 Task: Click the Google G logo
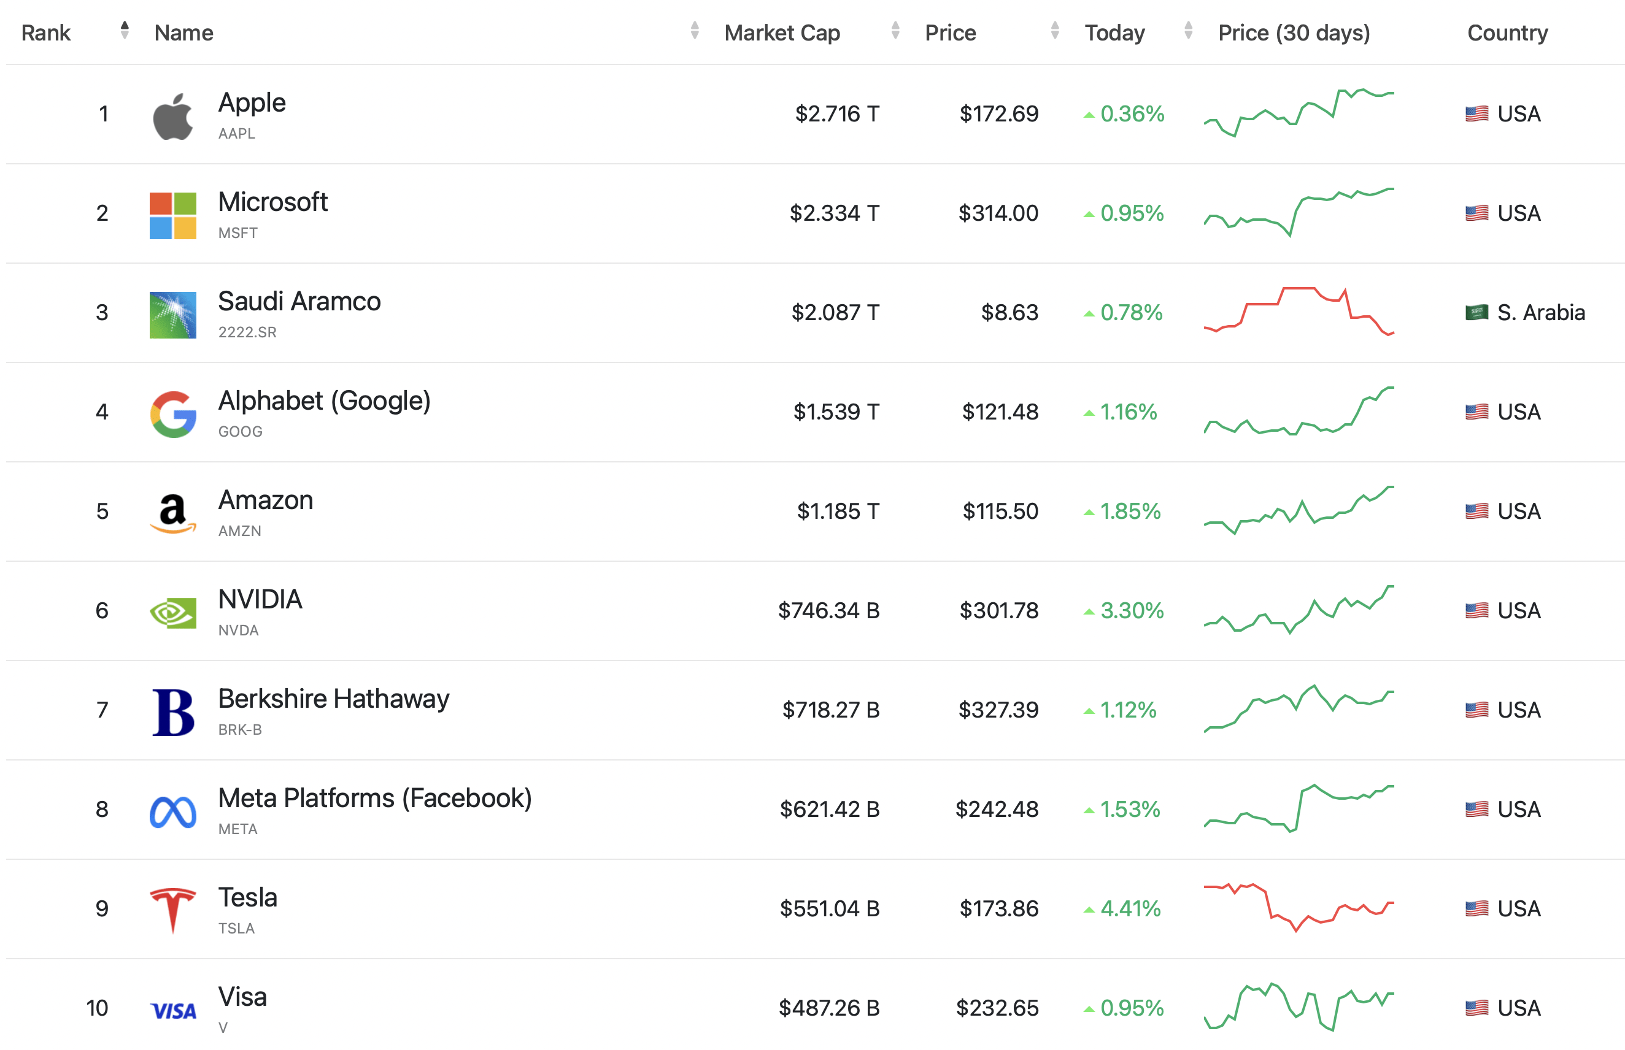(x=172, y=414)
